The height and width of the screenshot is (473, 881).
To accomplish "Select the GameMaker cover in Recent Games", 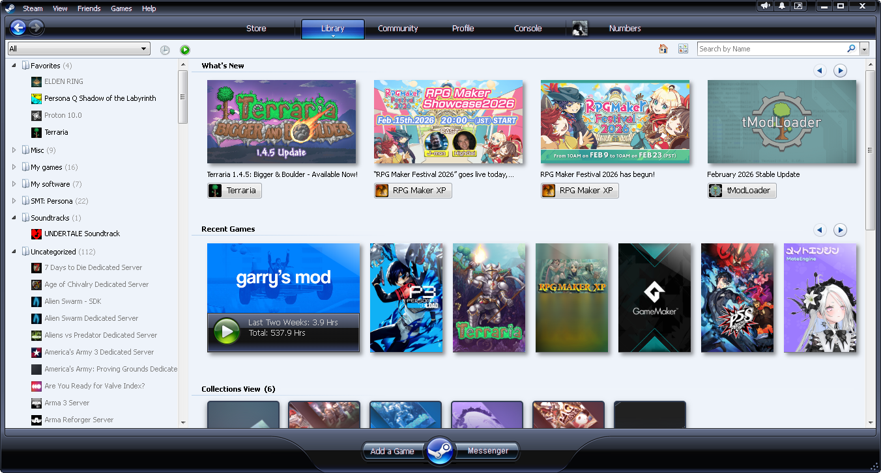I will tap(654, 298).
